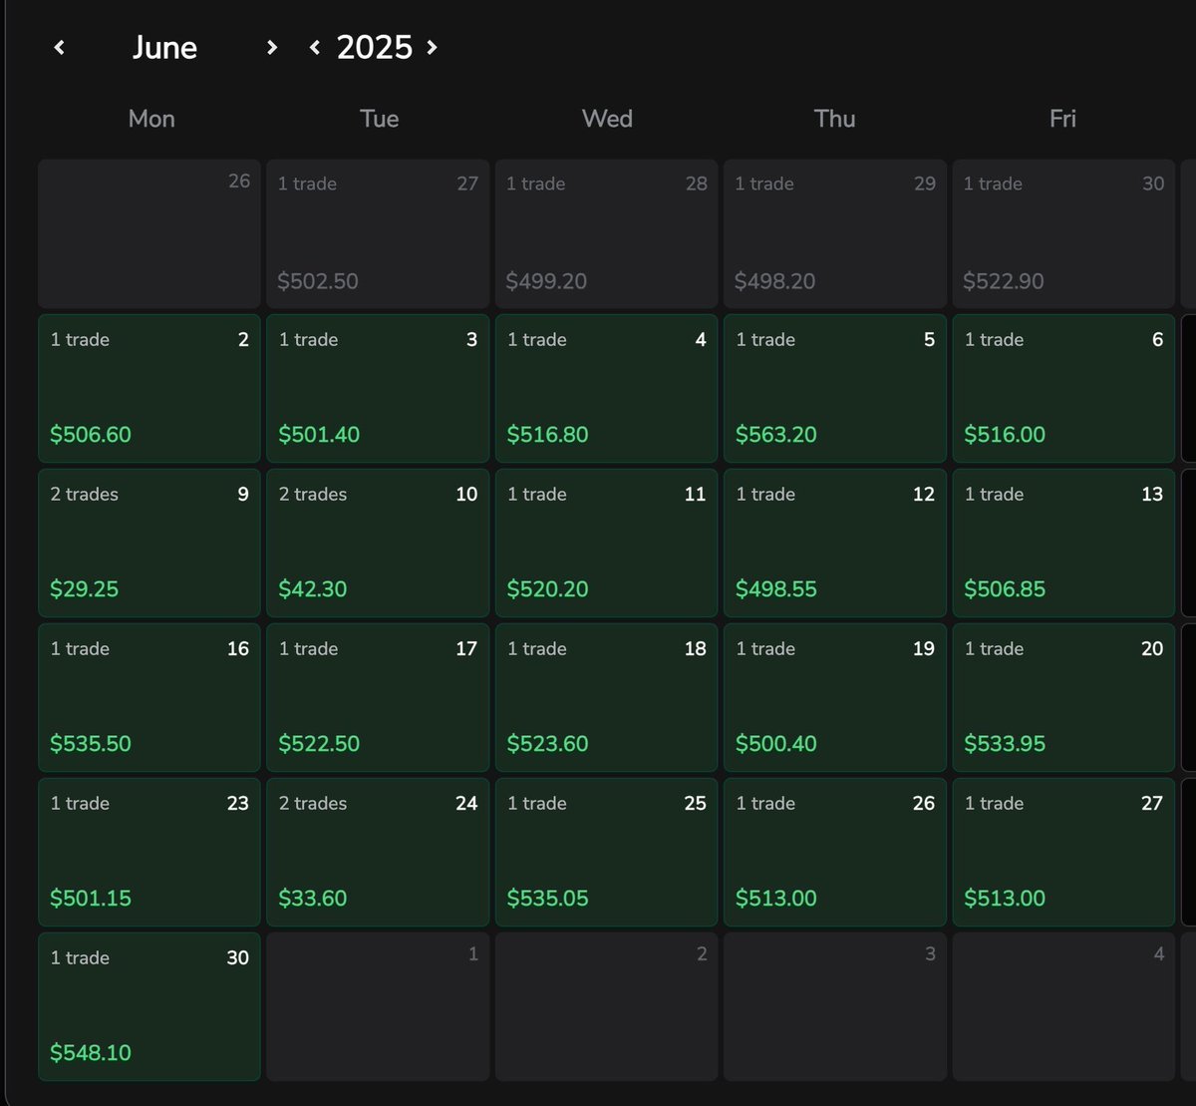Open June 2 cell showing $506.60
1196x1106 pixels.
pyautogui.click(x=149, y=389)
